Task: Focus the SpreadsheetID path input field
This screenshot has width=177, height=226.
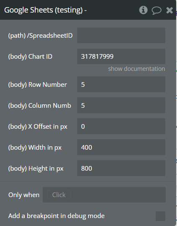Action: click(x=121, y=36)
